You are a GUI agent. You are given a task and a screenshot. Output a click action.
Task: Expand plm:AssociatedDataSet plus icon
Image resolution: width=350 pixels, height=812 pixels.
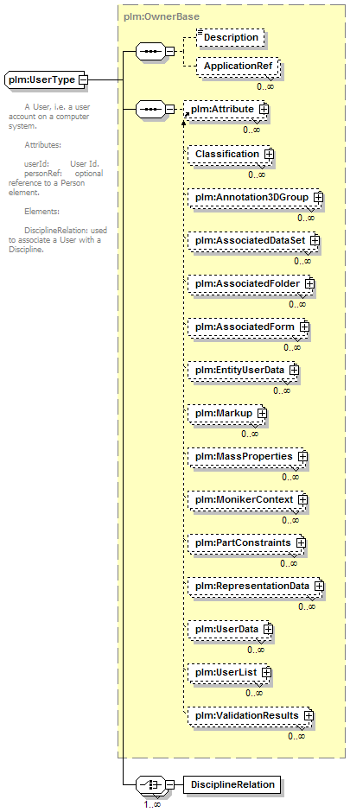(315, 240)
